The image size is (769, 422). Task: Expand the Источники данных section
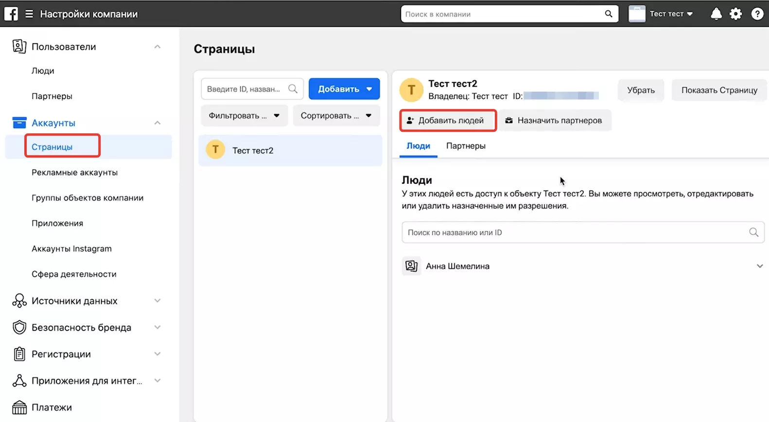click(87, 301)
